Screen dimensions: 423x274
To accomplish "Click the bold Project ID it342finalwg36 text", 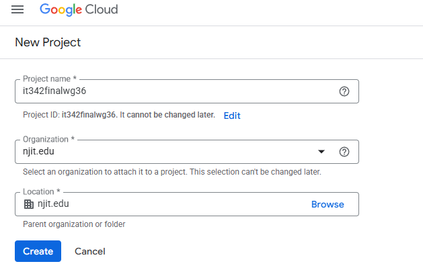I will point(89,116).
